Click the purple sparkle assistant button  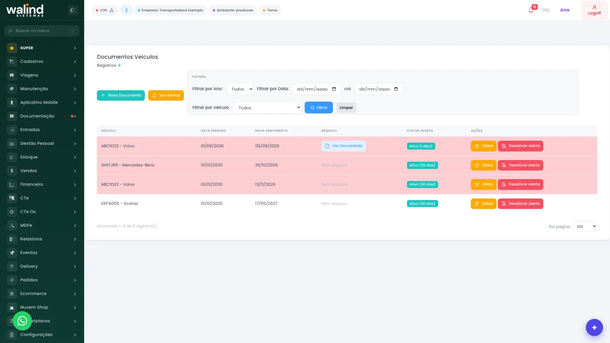click(594, 327)
